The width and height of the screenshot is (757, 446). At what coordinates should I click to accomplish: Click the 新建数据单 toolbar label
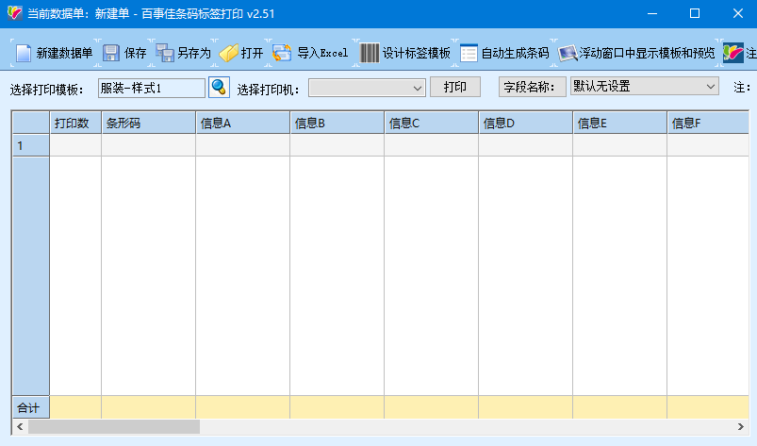(64, 53)
